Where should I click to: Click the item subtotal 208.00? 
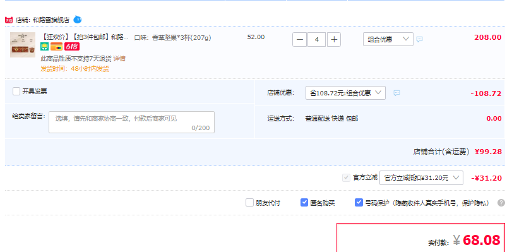[x=488, y=37]
